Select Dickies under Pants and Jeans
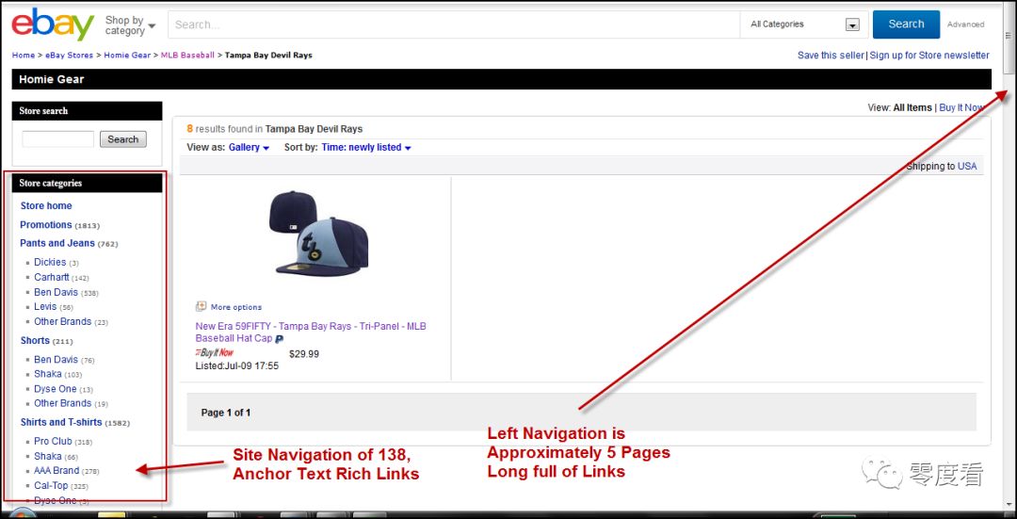The width and height of the screenshot is (1017, 519). pyautogui.click(x=50, y=262)
